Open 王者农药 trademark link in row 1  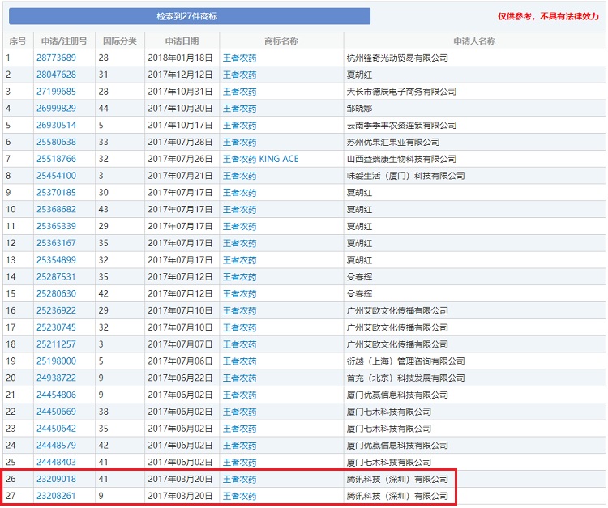click(240, 58)
